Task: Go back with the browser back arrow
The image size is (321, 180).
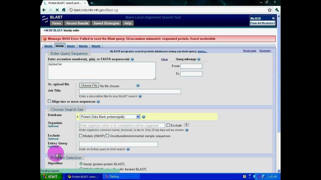Action: (x=44, y=10)
